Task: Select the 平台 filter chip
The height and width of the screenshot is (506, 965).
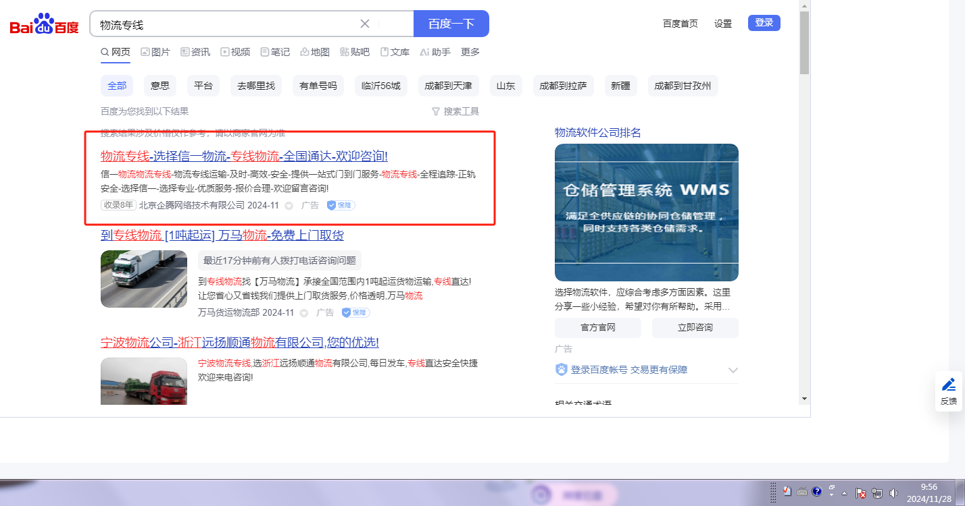Action: 203,86
